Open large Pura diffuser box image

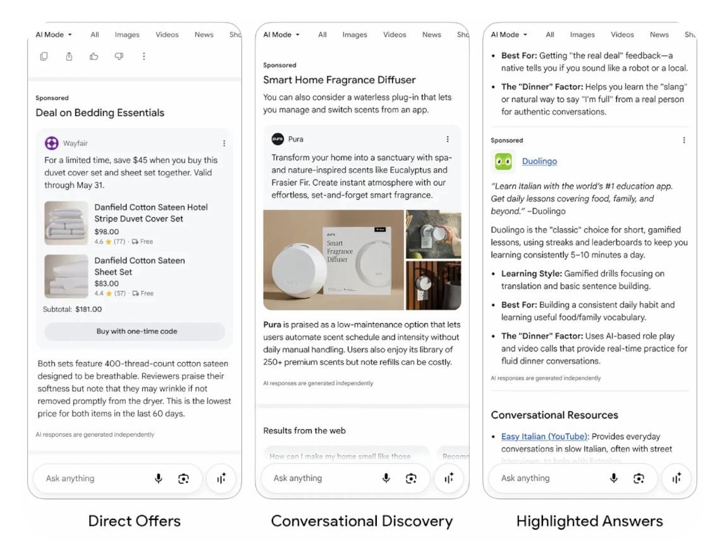333,260
